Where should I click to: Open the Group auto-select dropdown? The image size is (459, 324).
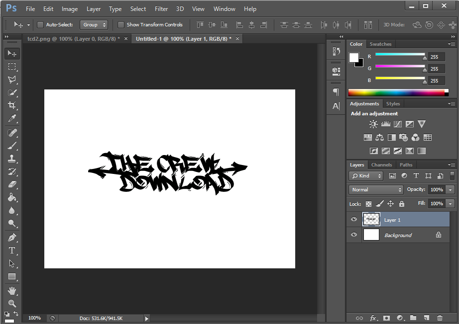tap(94, 25)
